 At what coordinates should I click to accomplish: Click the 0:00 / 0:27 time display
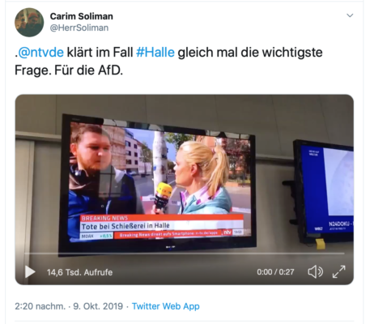click(275, 272)
